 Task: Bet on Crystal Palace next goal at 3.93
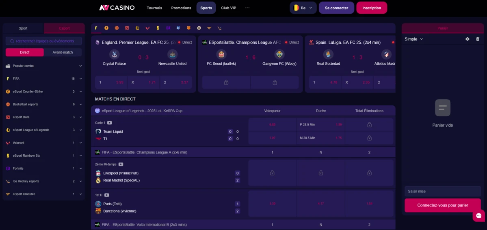[111, 82]
